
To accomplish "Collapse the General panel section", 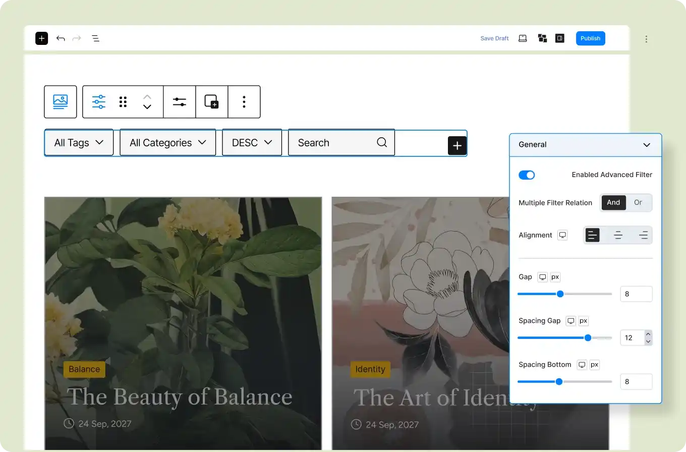I will click(646, 145).
